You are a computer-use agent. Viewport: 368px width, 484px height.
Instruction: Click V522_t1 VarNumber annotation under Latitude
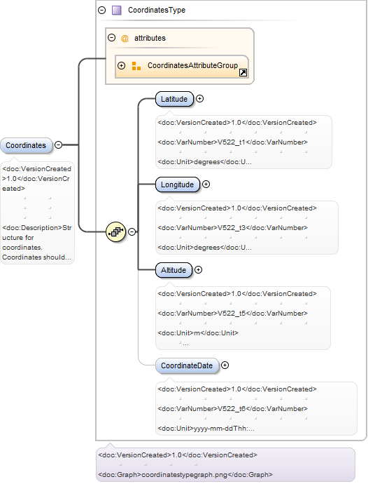232,142
